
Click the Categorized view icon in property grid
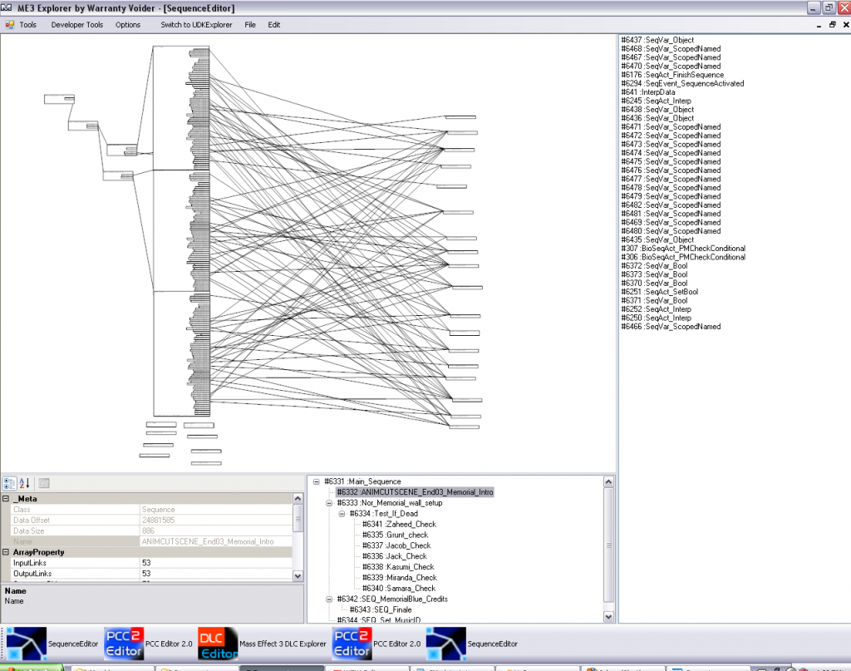point(8,483)
